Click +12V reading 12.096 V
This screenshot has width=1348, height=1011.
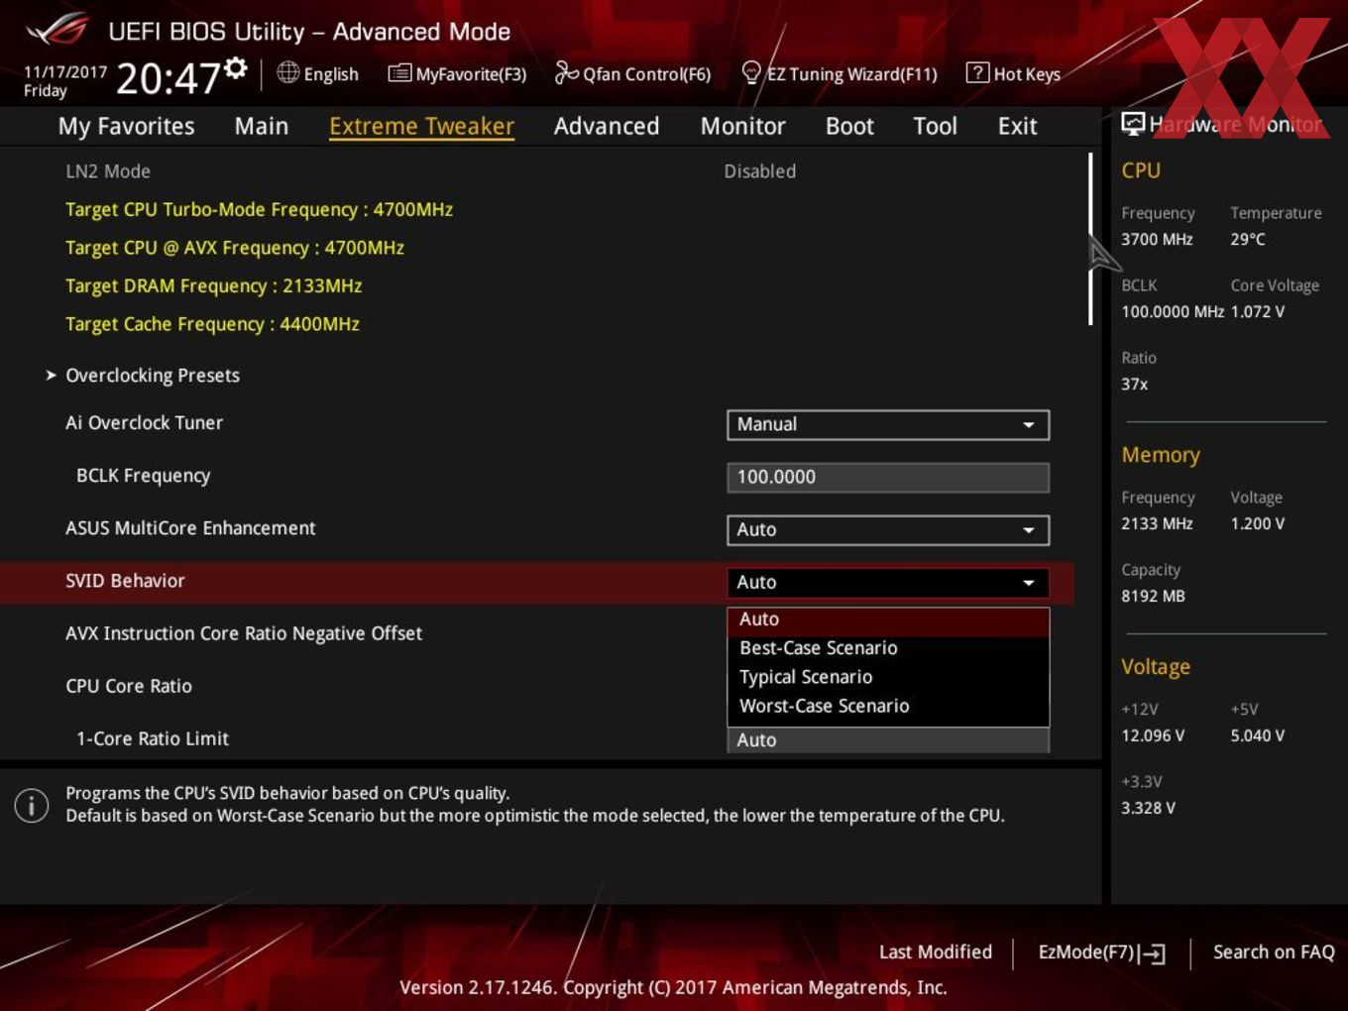click(x=1153, y=735)
